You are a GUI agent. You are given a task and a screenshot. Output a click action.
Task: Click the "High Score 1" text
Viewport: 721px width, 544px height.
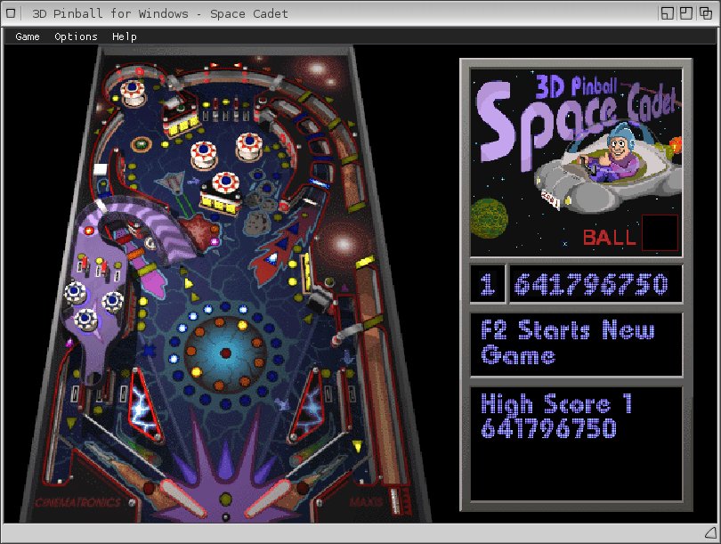556,403
